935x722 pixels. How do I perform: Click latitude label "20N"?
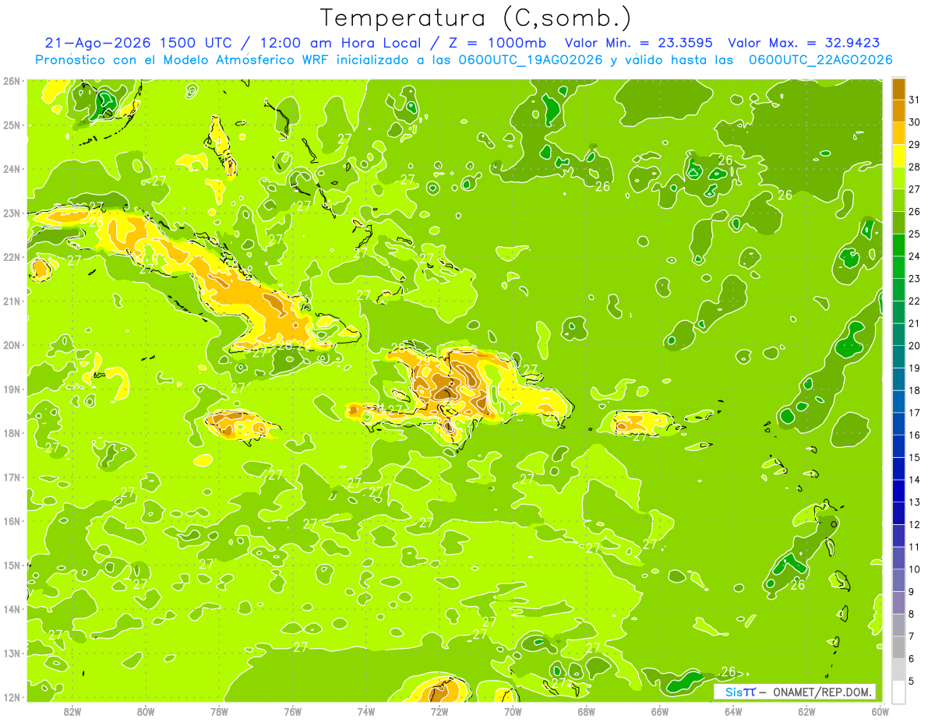click(x=12, y=345)
